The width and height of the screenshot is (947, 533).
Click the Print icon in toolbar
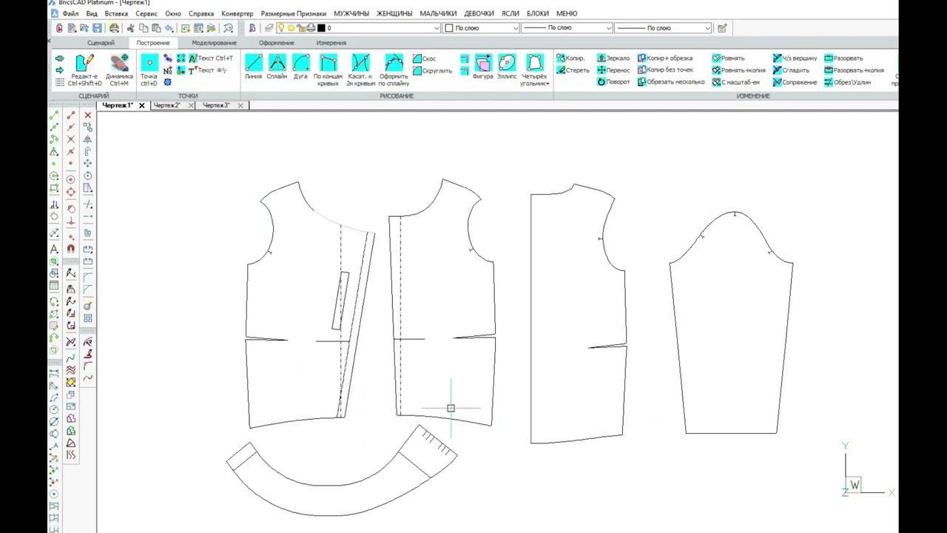click(x=114, y=28)
